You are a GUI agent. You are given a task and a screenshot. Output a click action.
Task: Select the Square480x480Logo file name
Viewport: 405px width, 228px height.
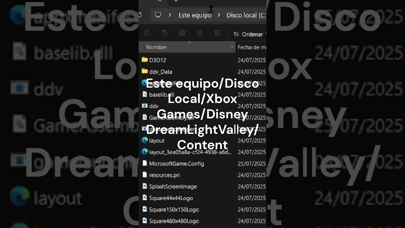[x=174, y=221]
